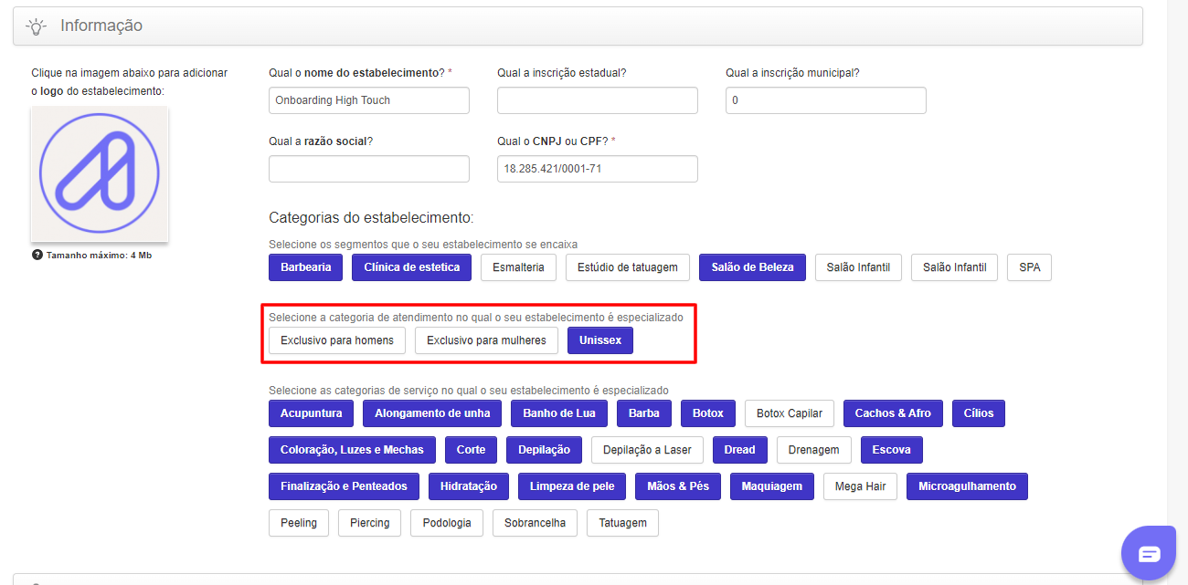Screen dimensions: 1188x585
Task: Toggle the Barba service
Action: click(644, 413)
